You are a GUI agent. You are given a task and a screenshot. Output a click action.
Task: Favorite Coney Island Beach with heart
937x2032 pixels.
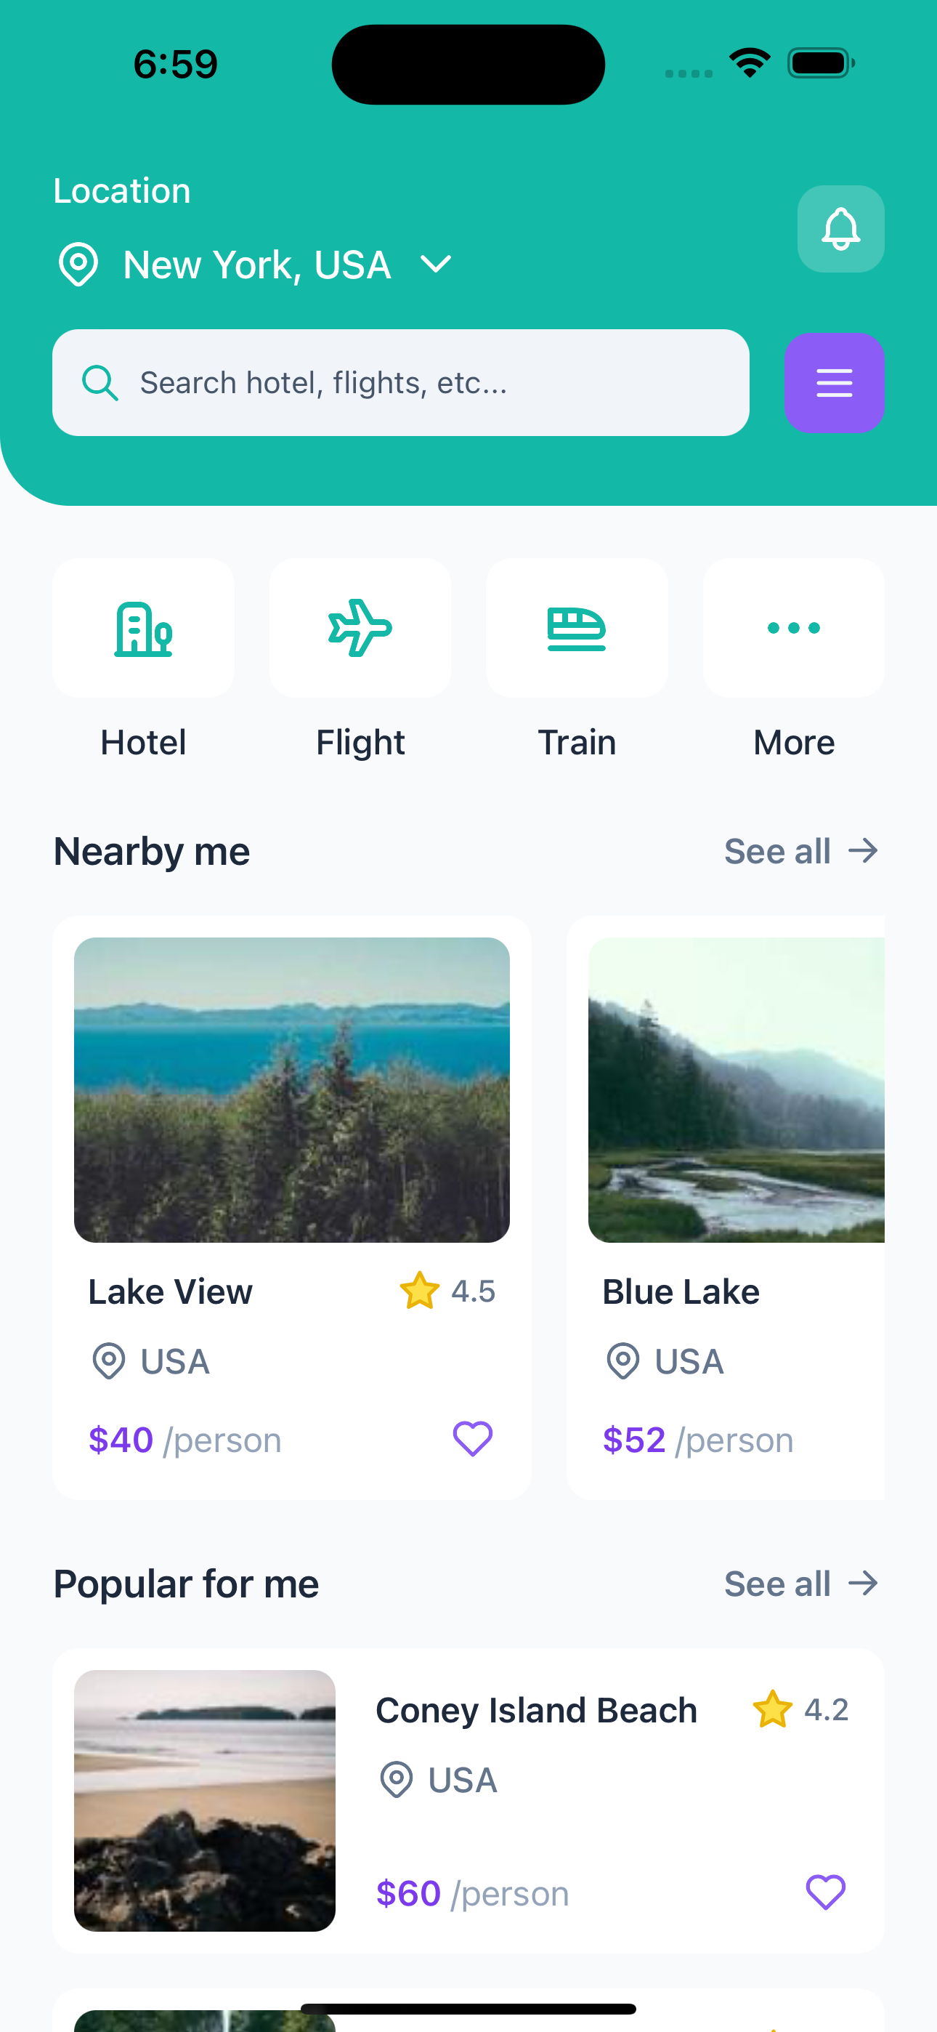pyautogui.click(x=825, y=1892)
